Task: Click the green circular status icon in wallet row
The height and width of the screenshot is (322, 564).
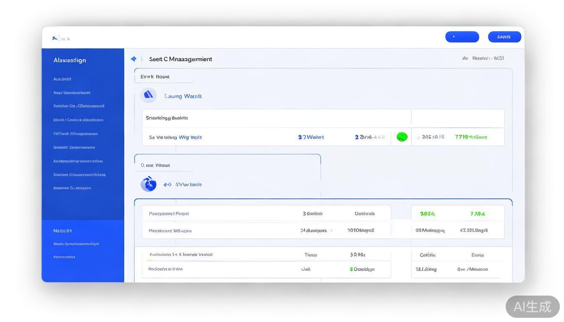Action: tap(402, 137)
